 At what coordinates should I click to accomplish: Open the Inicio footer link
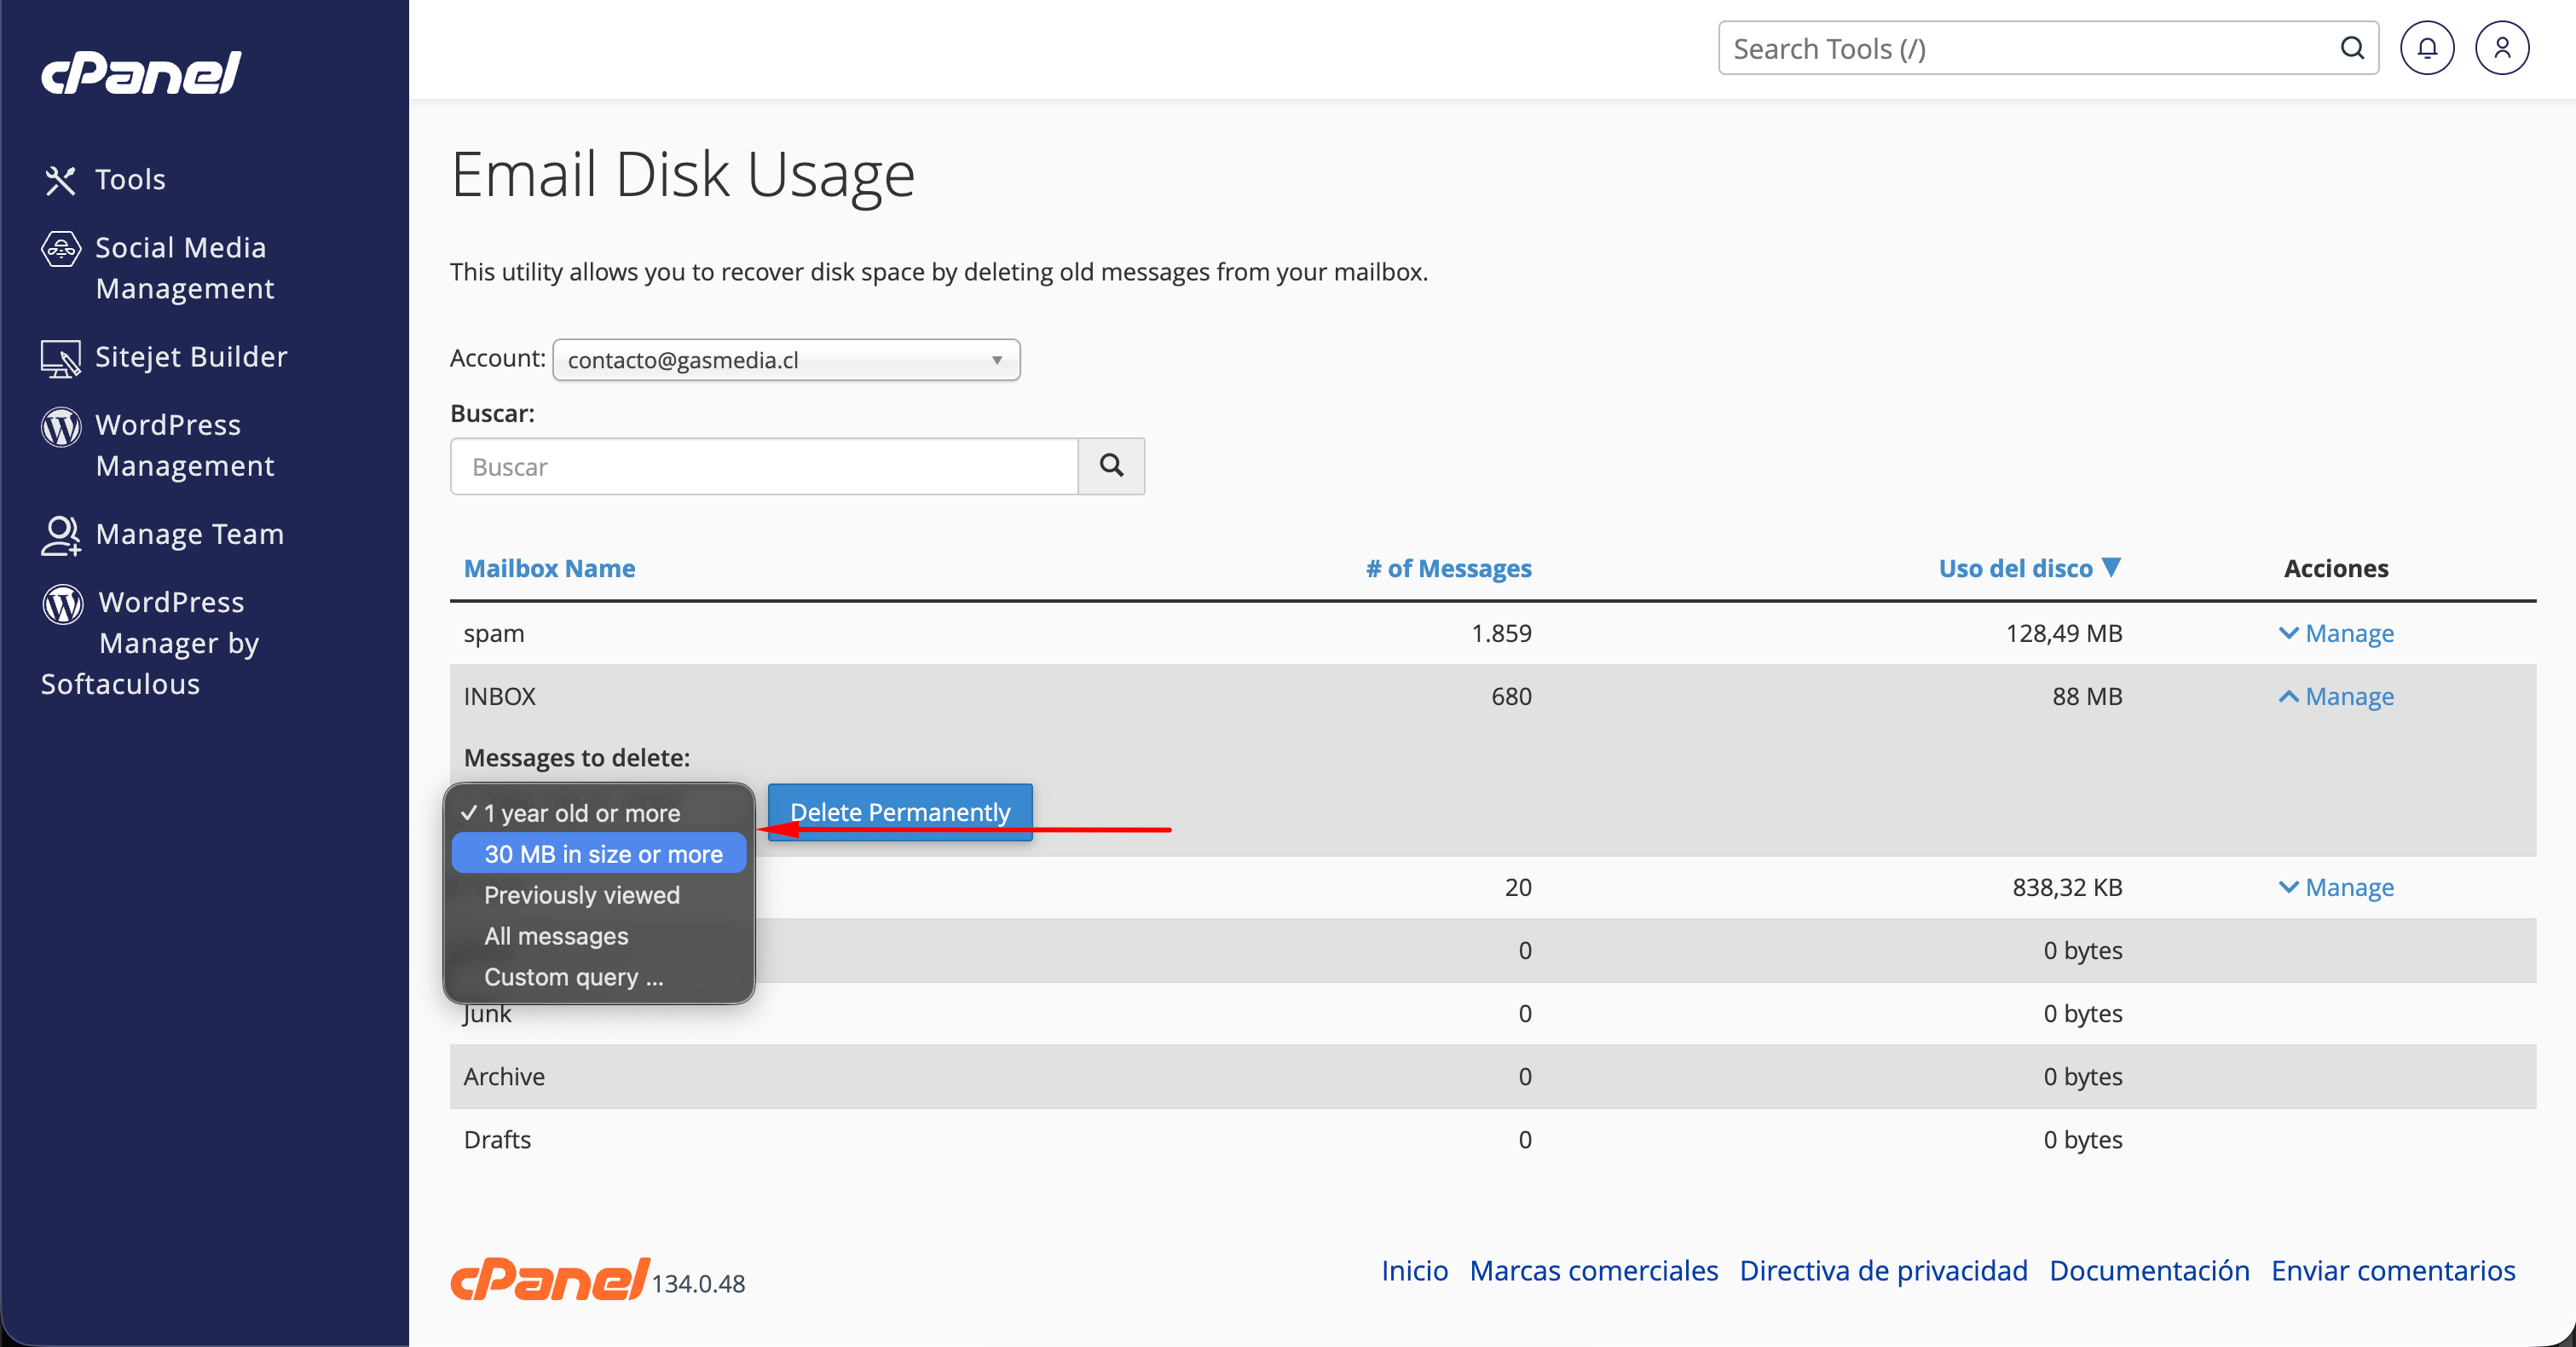point(1414,1270)
